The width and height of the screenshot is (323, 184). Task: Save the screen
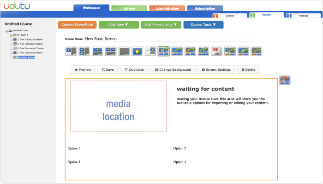pos(108,70)
